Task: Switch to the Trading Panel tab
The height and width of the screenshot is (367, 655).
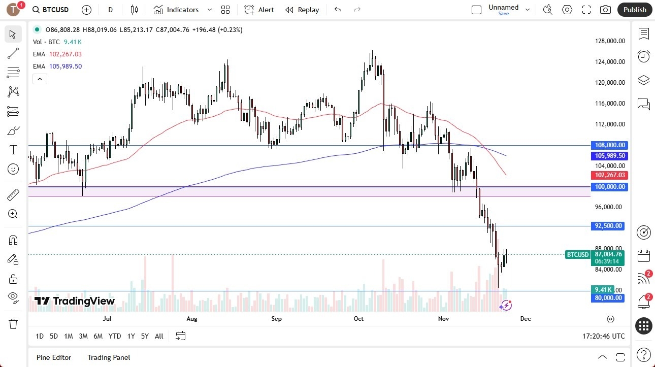Action: pyautogui.click(x=108, y=357)
